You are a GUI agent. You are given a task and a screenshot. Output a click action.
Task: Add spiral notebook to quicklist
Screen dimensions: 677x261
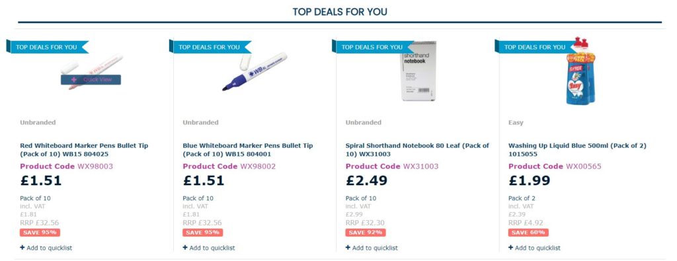372,248
